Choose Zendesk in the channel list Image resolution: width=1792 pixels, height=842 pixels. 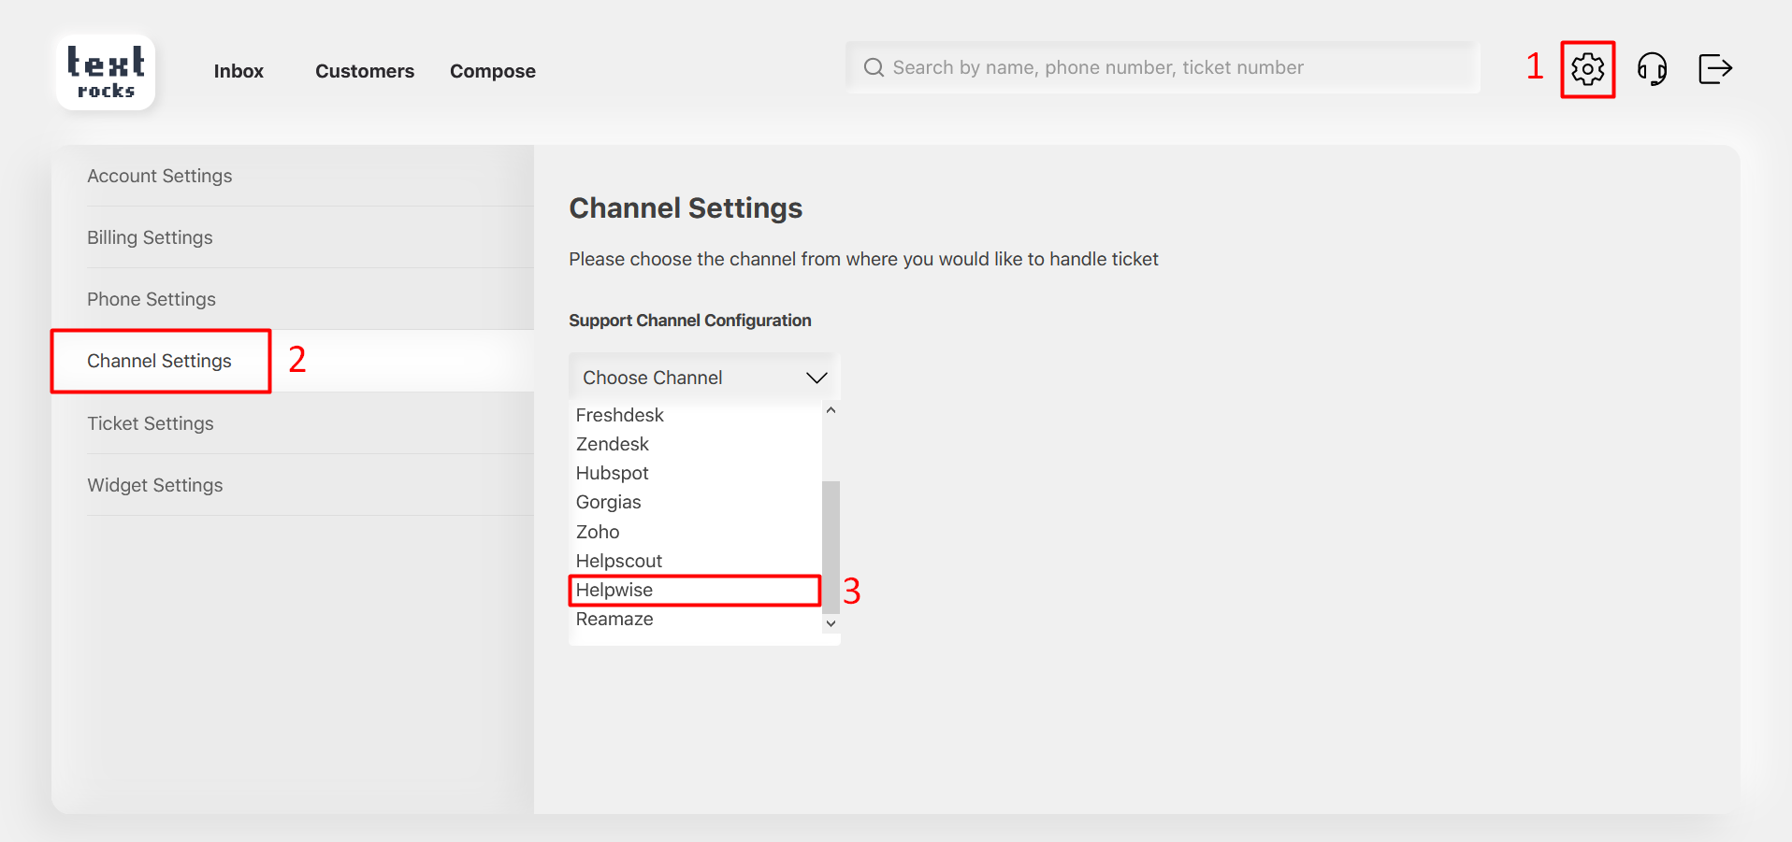pyautogui.click(x=612, y=444)
